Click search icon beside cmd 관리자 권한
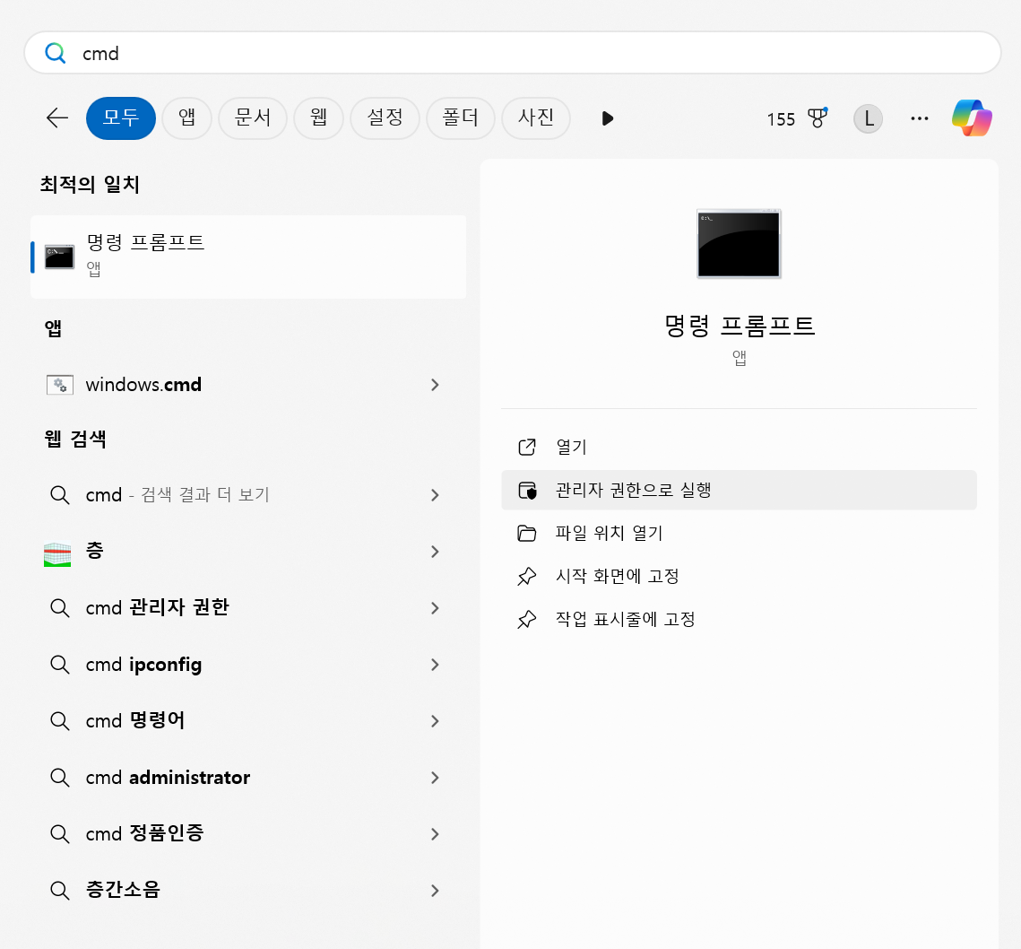Screen dimensions: 1021x949 [x=60, y=607]
